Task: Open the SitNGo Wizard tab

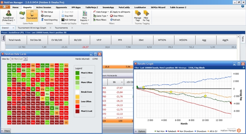Action: click(158, 7)
